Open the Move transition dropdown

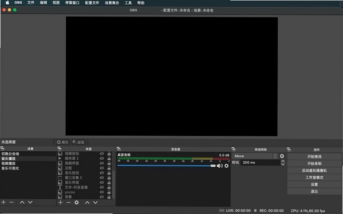click(256, 156)
